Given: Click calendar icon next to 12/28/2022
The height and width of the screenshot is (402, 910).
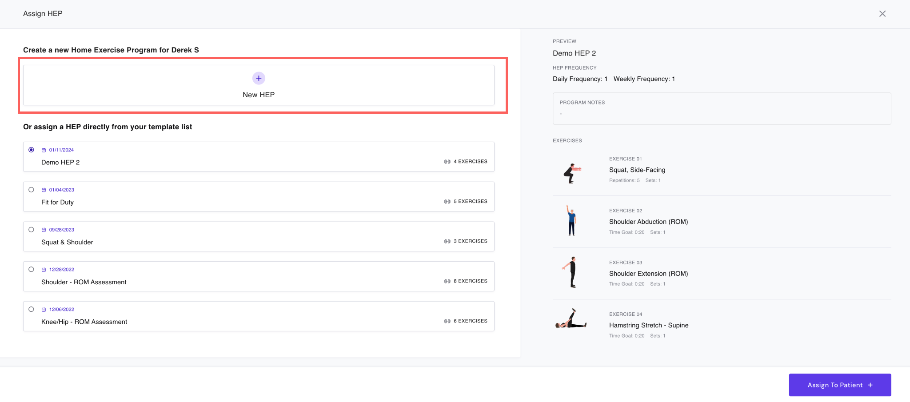Looking at the screenshot, I should (x=44, y=270).
